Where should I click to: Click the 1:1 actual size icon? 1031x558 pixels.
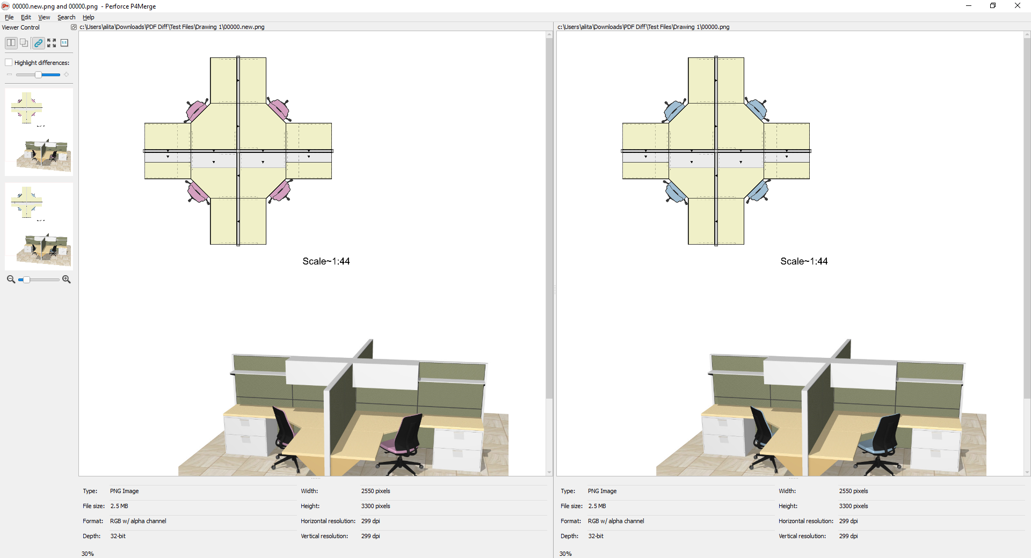point(64,43)
